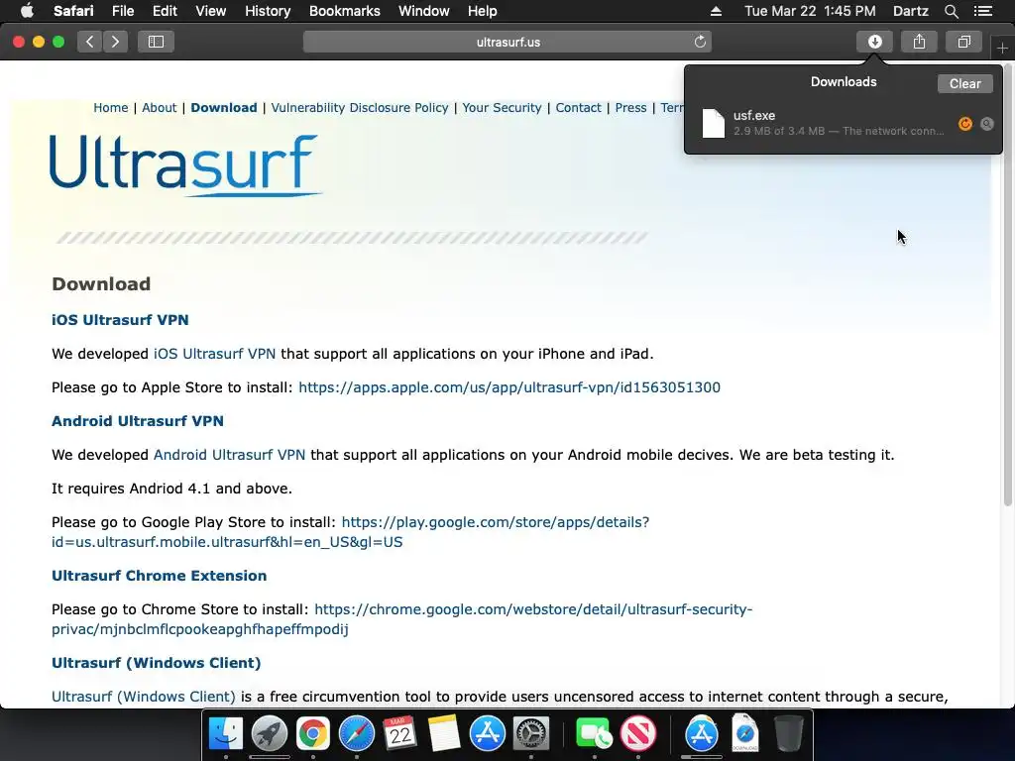Viewport: 1015px width, 761px height.
Task: Show the tab overview
Action: [x=963, y=42]
